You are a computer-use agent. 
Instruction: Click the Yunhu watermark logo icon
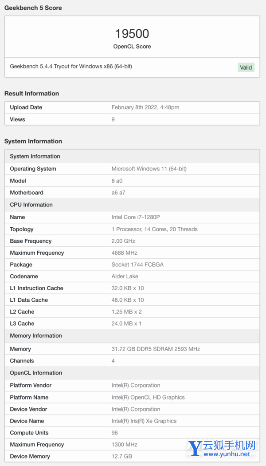point(196,448)
